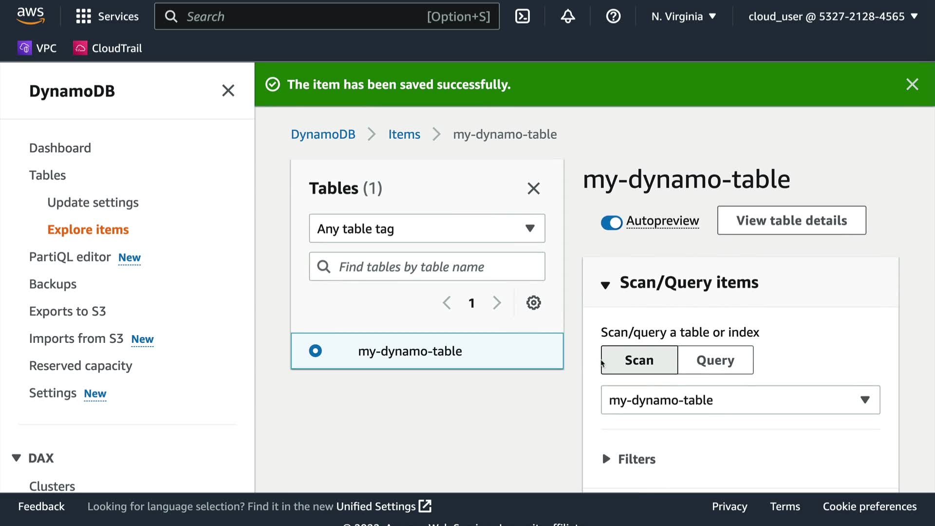Click the AWS logo home icon

[x=30, y=16]
